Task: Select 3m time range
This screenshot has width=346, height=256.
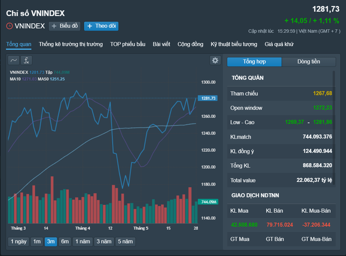Action: 51,242
